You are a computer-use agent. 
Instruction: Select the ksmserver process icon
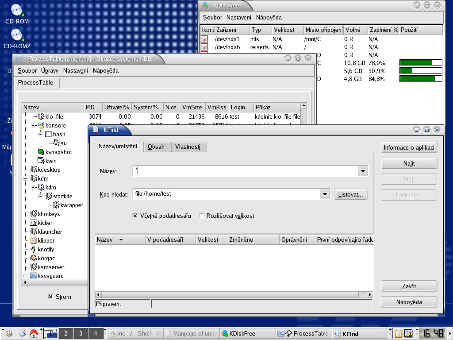[34, 267]
